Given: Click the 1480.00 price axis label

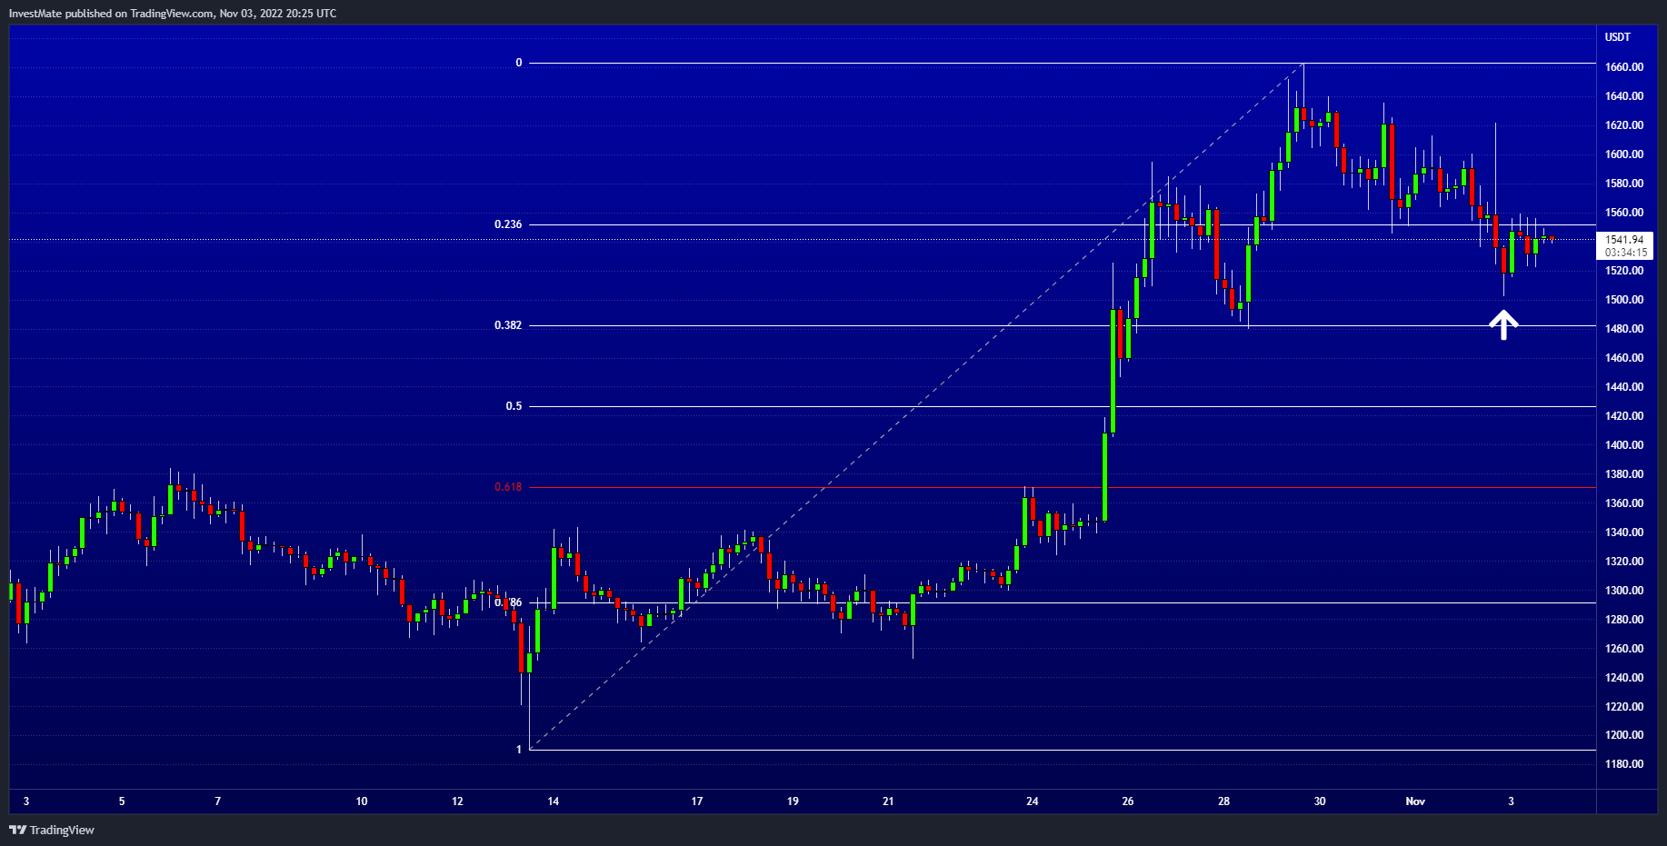Looking at the screenshot, I should click(x=1624, y=329).
